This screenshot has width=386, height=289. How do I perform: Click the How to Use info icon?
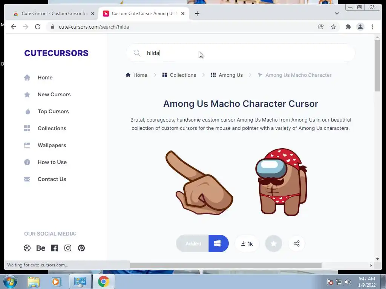[x=27, y=162]
